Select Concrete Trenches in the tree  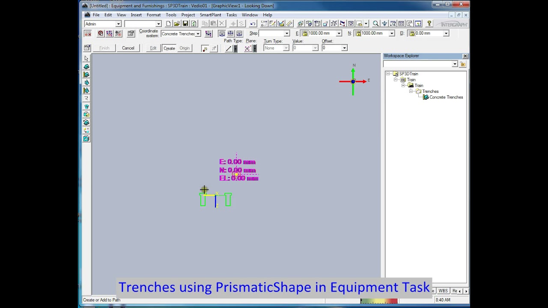point(446,98)
